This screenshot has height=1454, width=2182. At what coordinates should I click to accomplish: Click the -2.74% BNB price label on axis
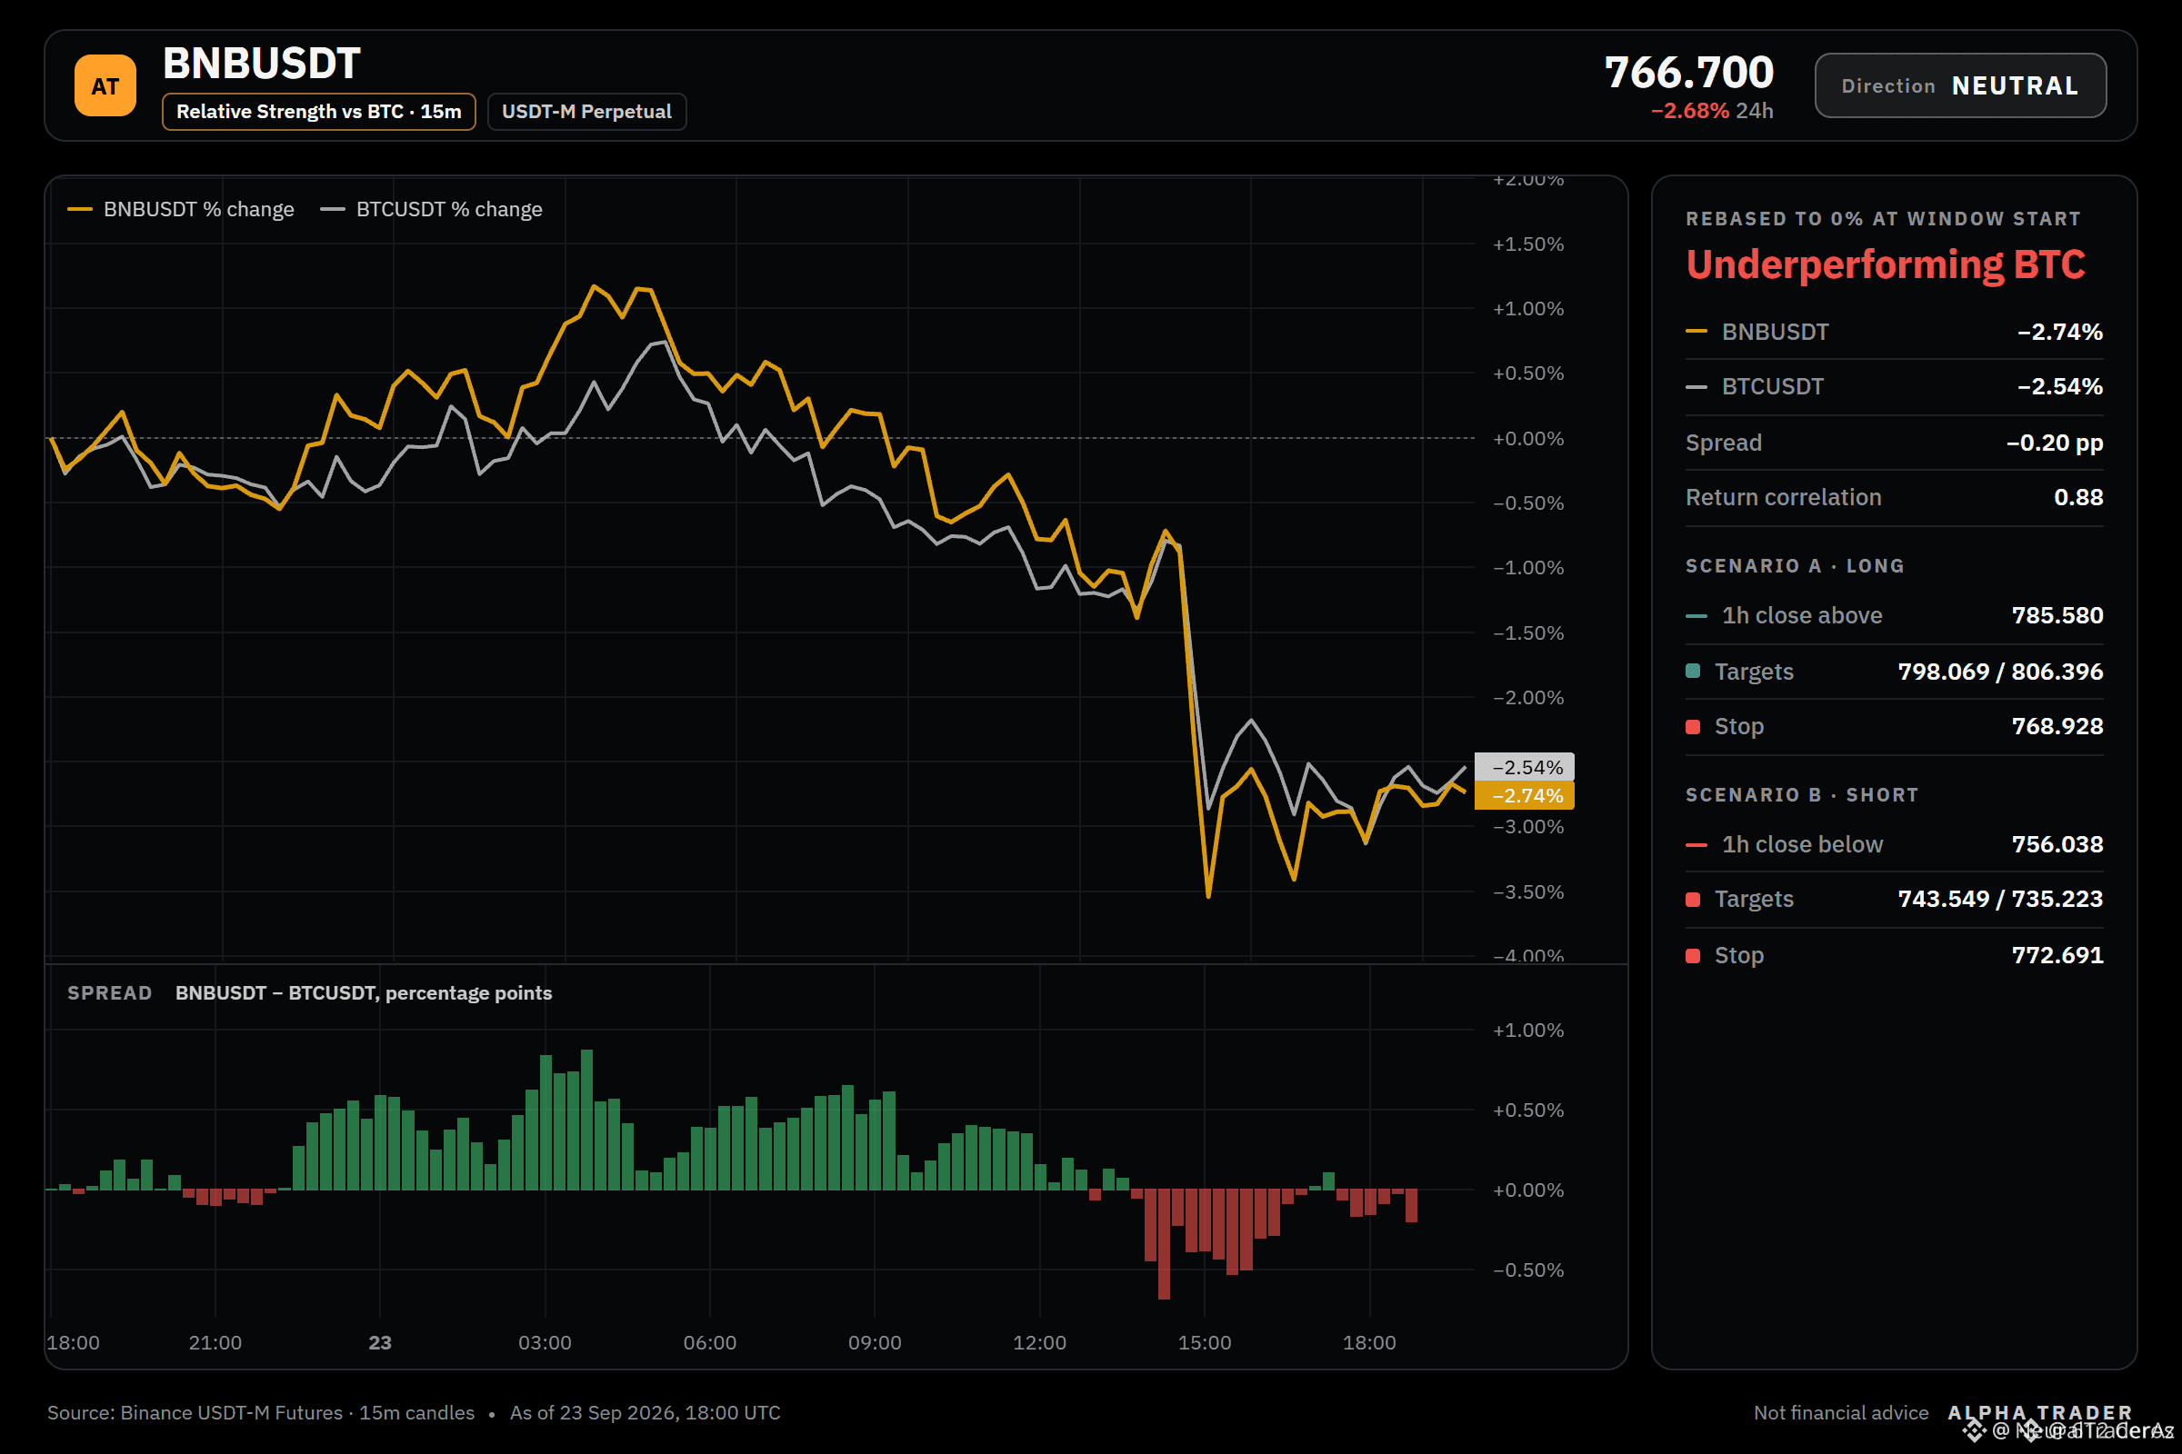click(1524, 794)
